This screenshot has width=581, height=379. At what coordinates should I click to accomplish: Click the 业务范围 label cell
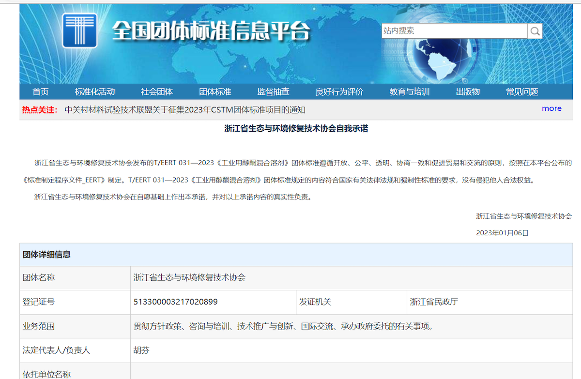75,326
